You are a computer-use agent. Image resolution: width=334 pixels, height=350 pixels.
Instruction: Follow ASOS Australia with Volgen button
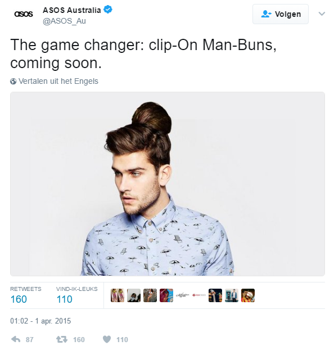[281, 14]
